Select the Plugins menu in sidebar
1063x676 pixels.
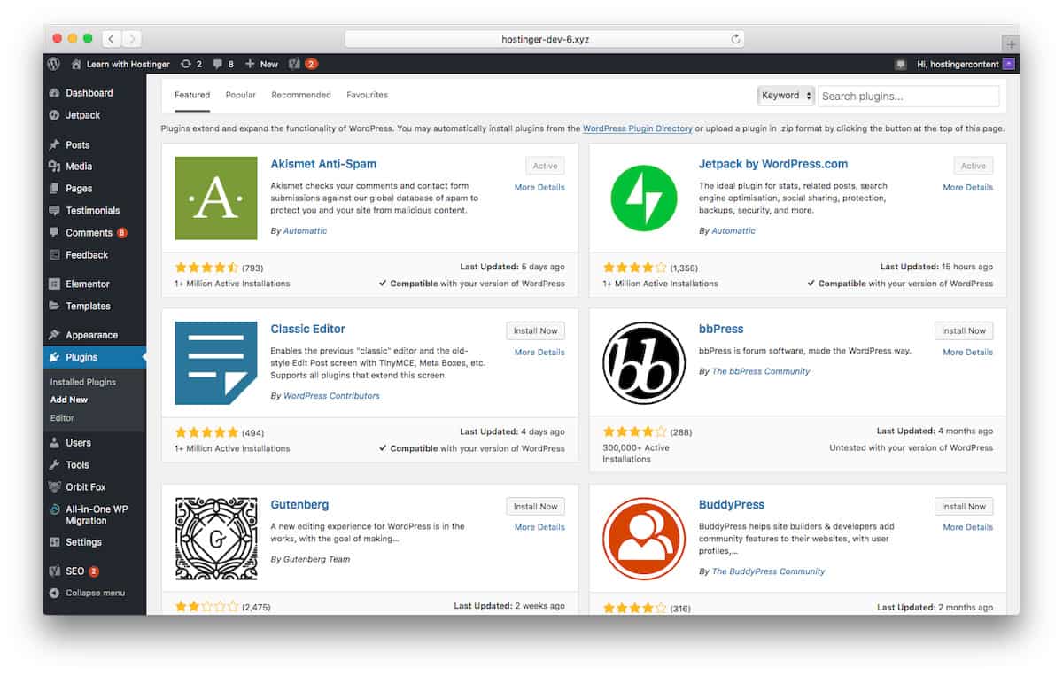[x=94, y=357]
